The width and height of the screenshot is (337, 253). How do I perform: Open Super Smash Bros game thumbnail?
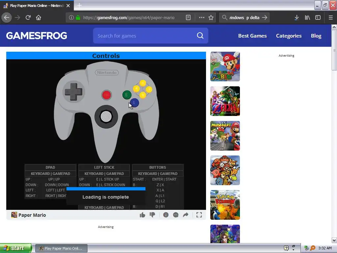(225, 170)
